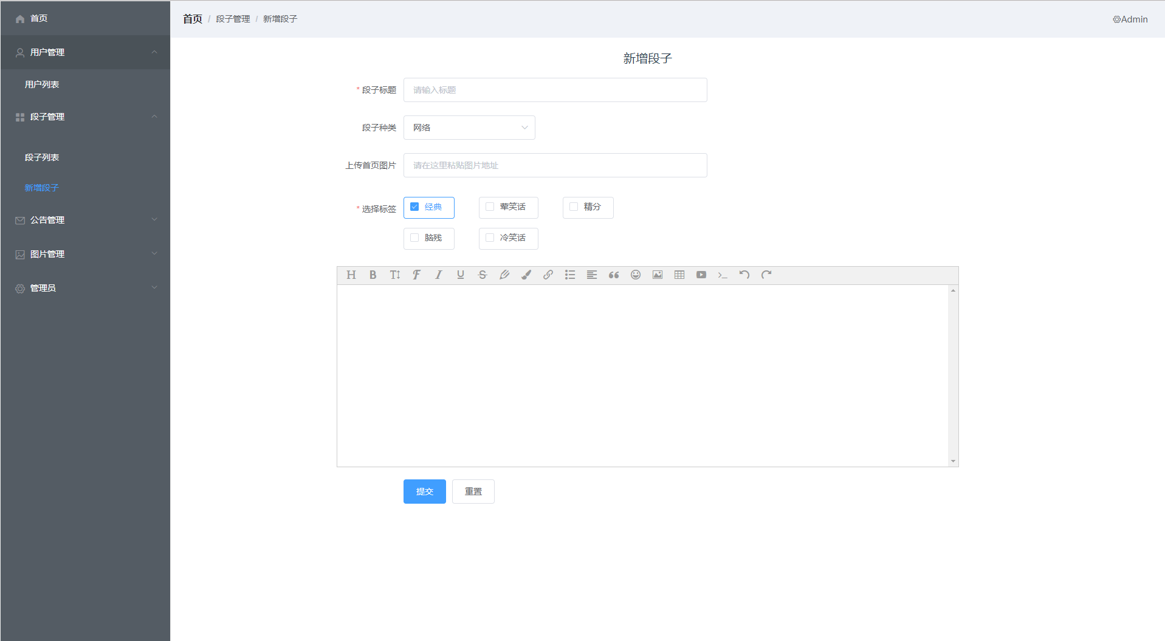Screen dimensions: 1165x641
Task: Open the font size tool
Action: click(395, 275)
